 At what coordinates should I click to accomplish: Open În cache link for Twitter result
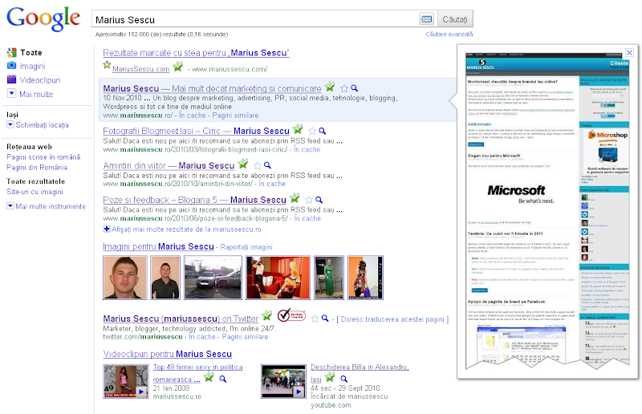(x=202, y=337)
